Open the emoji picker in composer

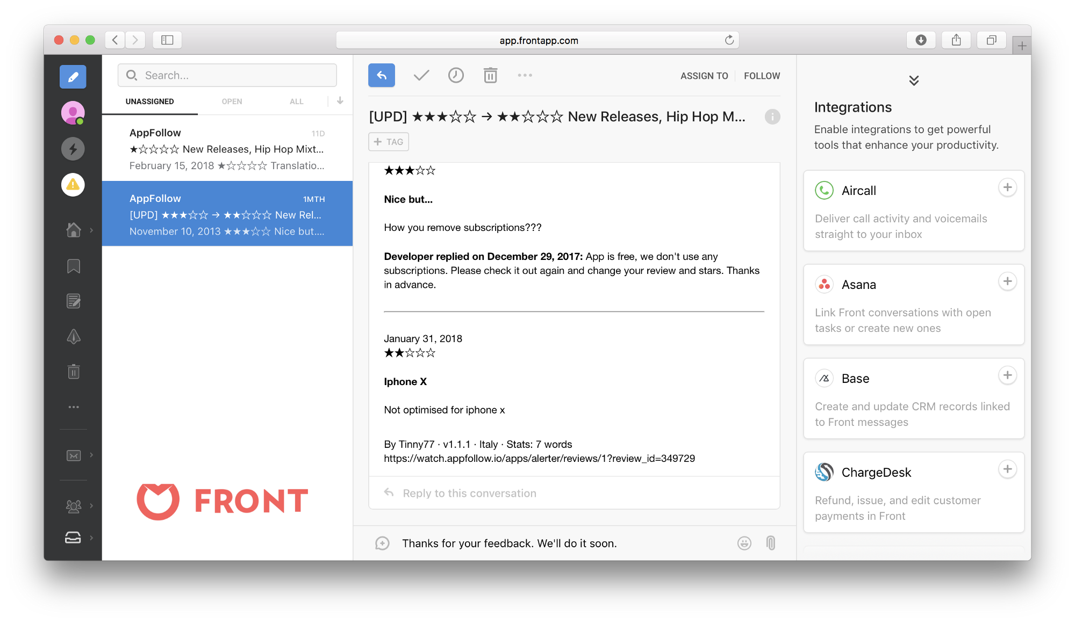[x=744, y=543]
